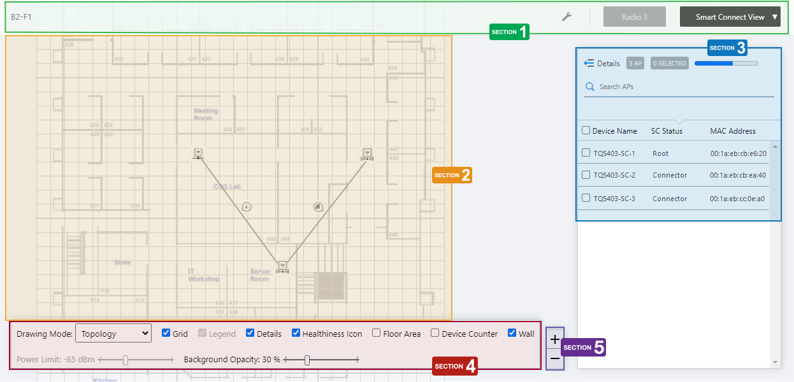
Task: Click the left link signal strength icon
Action: coord(247,206)
